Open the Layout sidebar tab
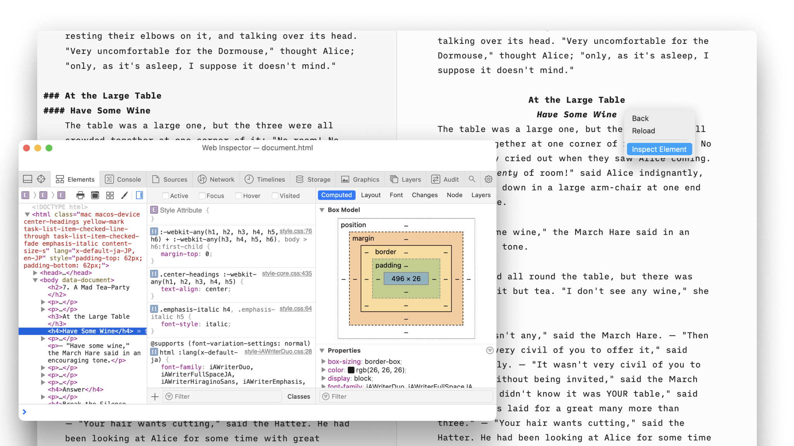The image size is (794, 446). pyautogui.click(x=371, y=195)
